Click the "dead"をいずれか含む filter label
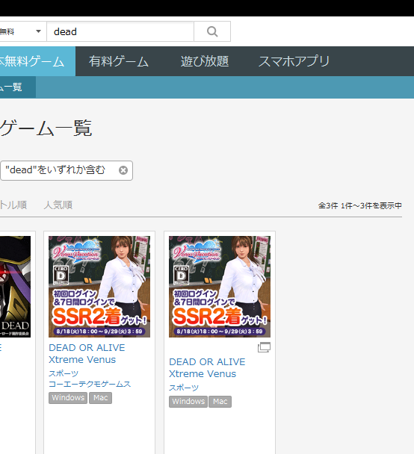The height and width of the screenshot is (454, 414). [x=55, y=170]
